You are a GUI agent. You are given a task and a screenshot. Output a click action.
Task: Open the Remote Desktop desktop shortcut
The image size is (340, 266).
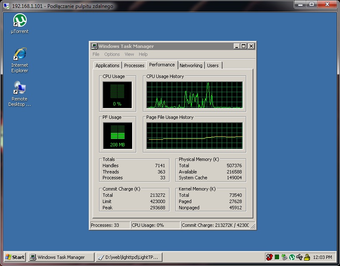click(20, 94)
